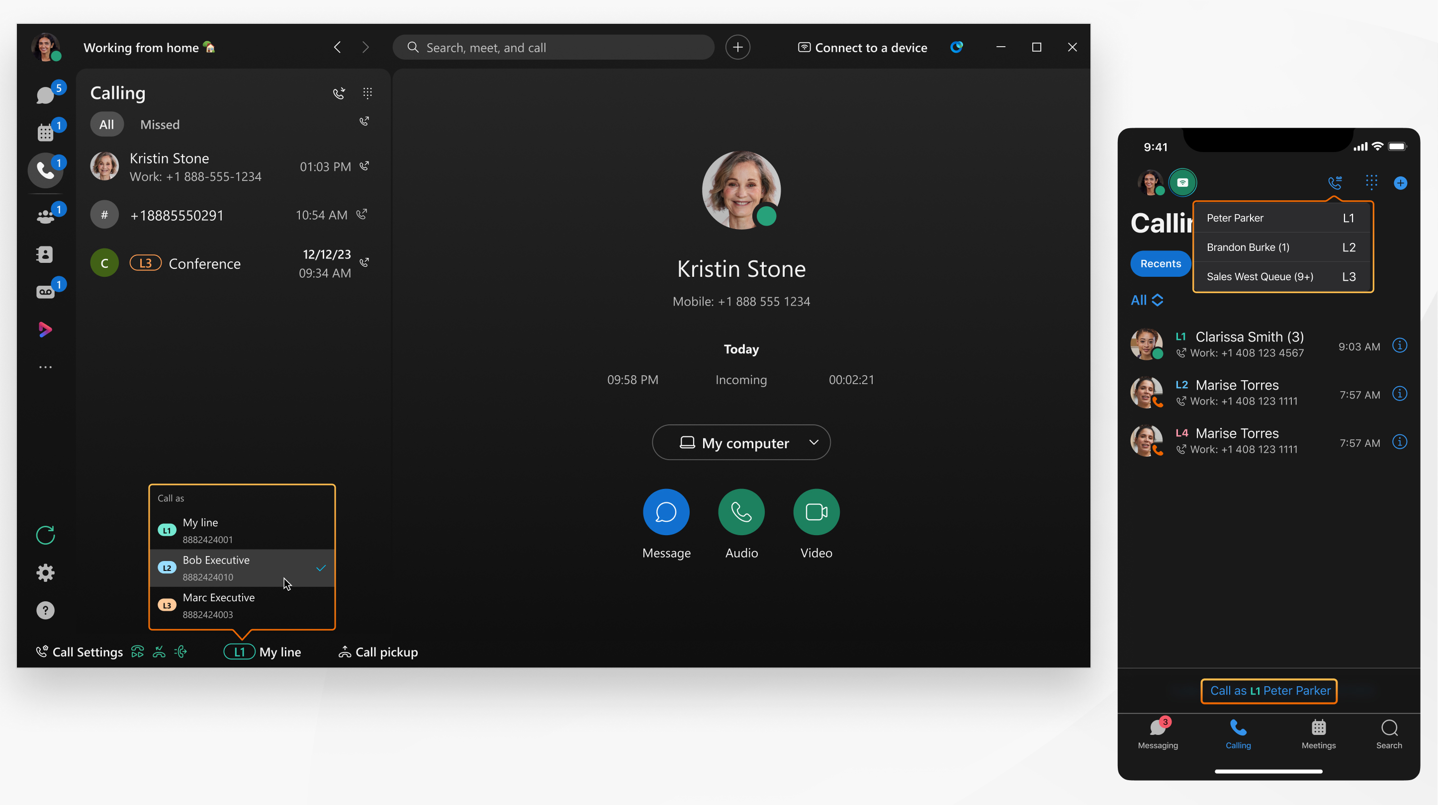This screenshot has width=1438, height=805.
Task: Select Bob Executive L2 in the Call as menu
Action: (x=242, y=568)
